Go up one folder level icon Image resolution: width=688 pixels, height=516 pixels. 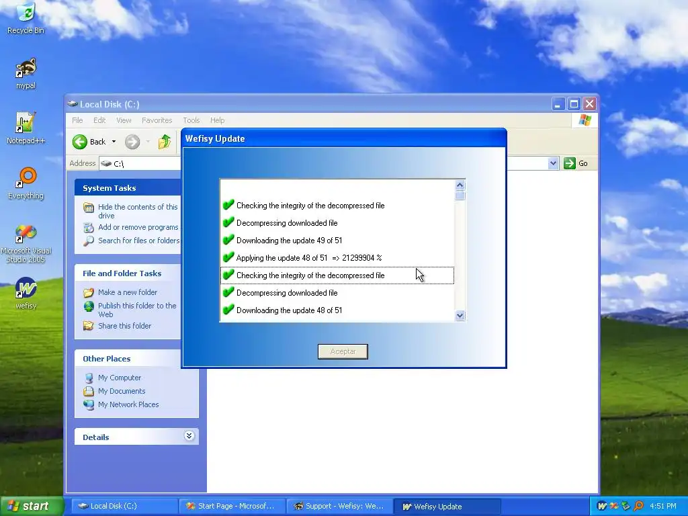(x=165, y=142)
